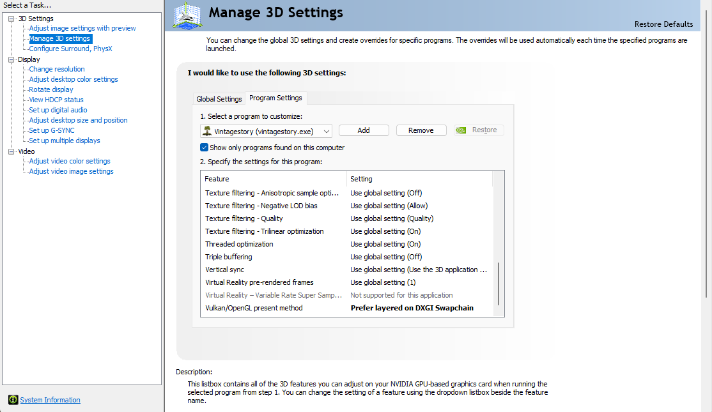The height and width of the screenshot is (412, 712).
Task: Toggle 'Show only programs found on this computer'
Action: (205, 148)
